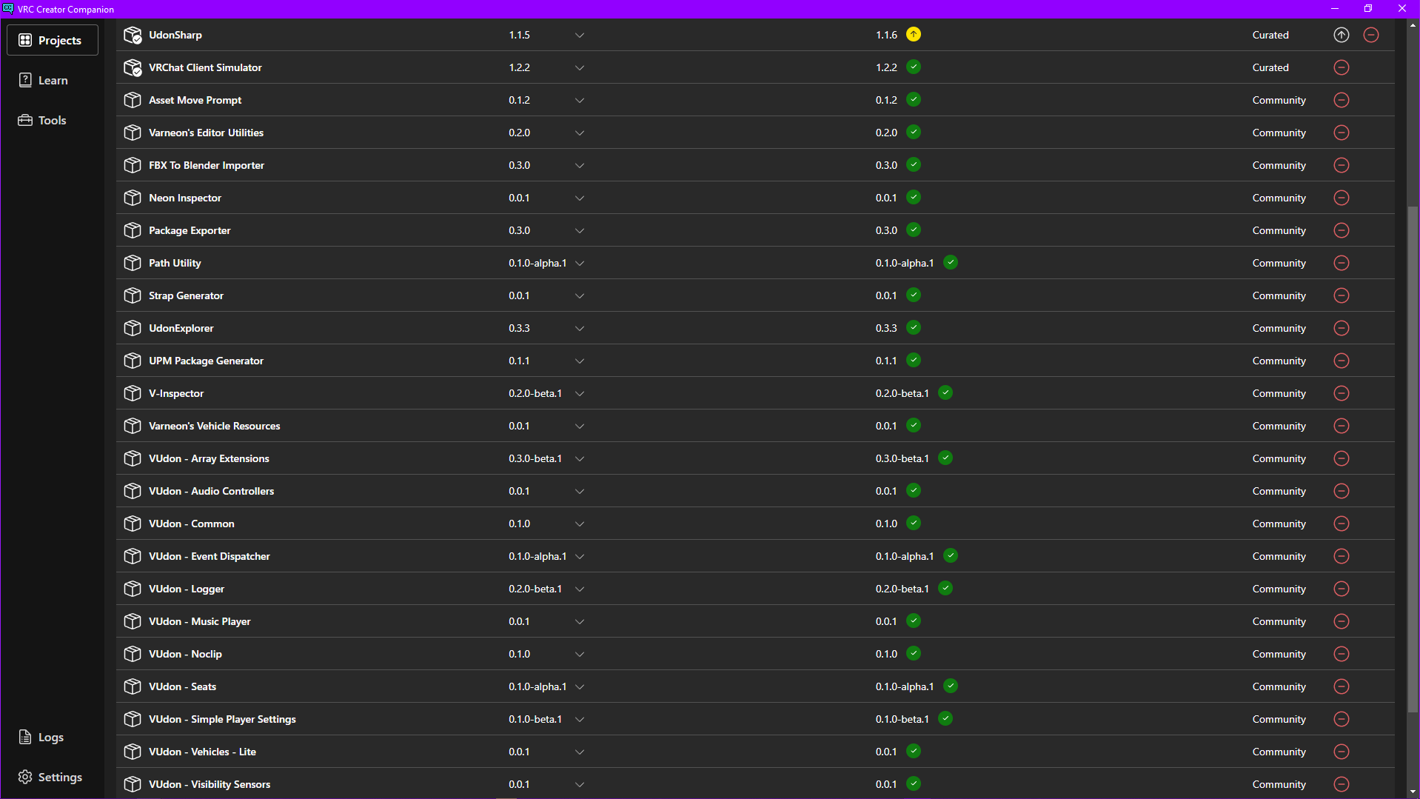Click the vertical scrollbar thumb
The width and height of the screenshot is (1420, 799).
click(1413, 459)
